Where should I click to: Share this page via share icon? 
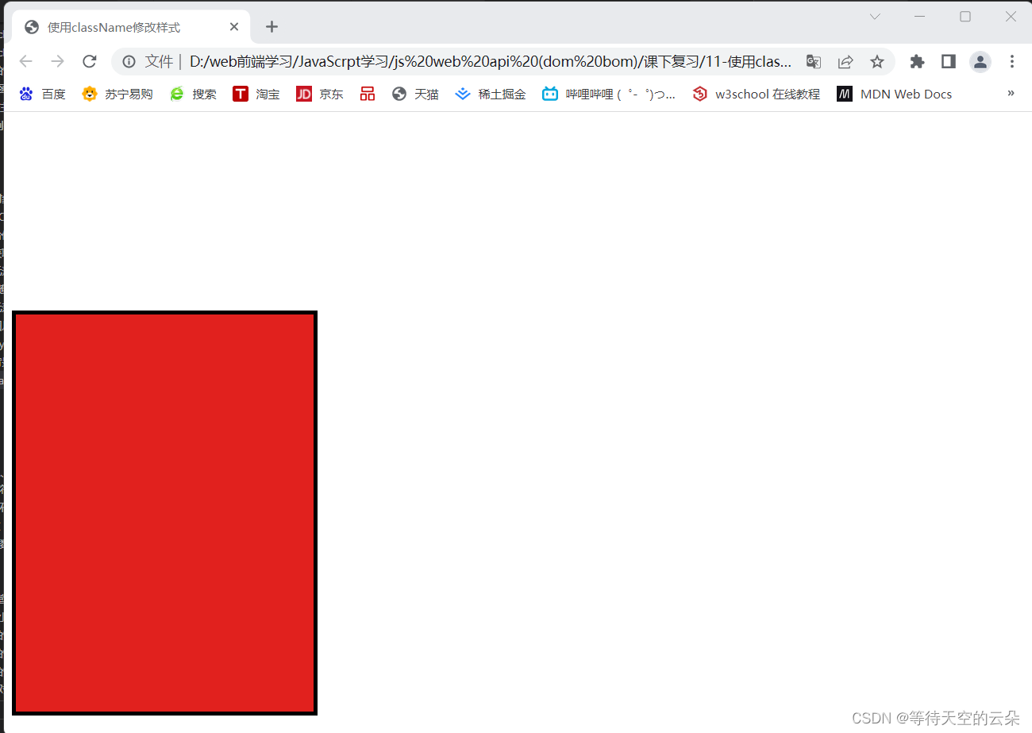click(x=845, y=61)
